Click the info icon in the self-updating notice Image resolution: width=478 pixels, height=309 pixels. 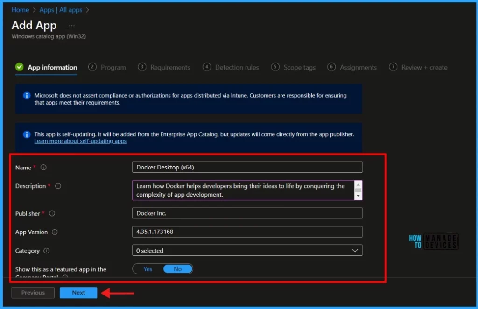click(27, 134)
